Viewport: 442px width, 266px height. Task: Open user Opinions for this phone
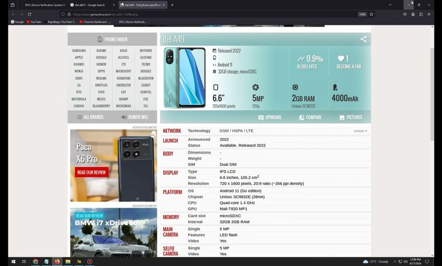pos(269,117)
